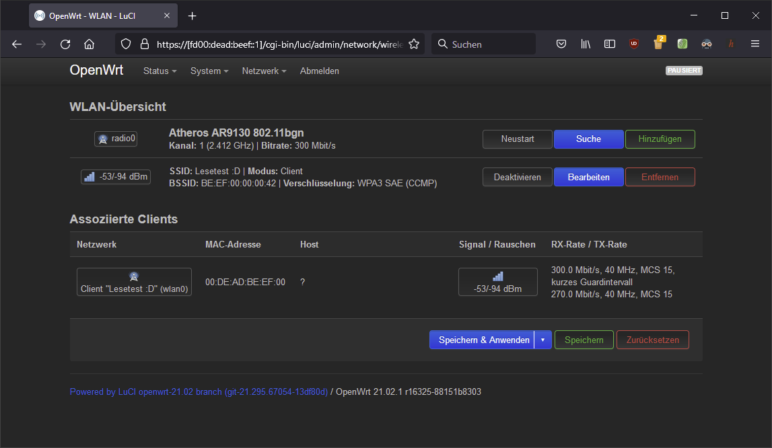The width and height of the screenshot is (772, 448).
Task: Click the Netzwerk column header
Action: 96,245
